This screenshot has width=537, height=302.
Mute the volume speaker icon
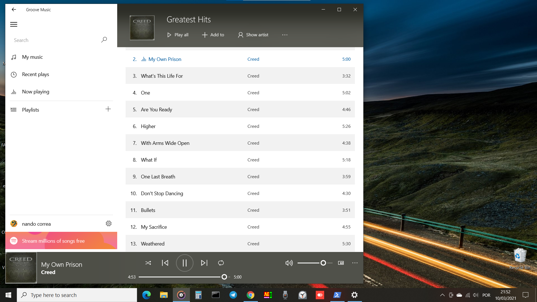tap(289, 263)
